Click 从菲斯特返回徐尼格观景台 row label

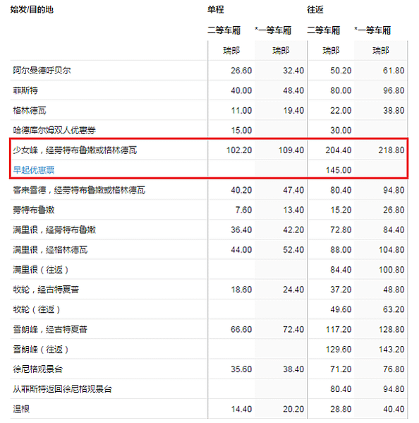pyautogui.click(x=63, y=389)
